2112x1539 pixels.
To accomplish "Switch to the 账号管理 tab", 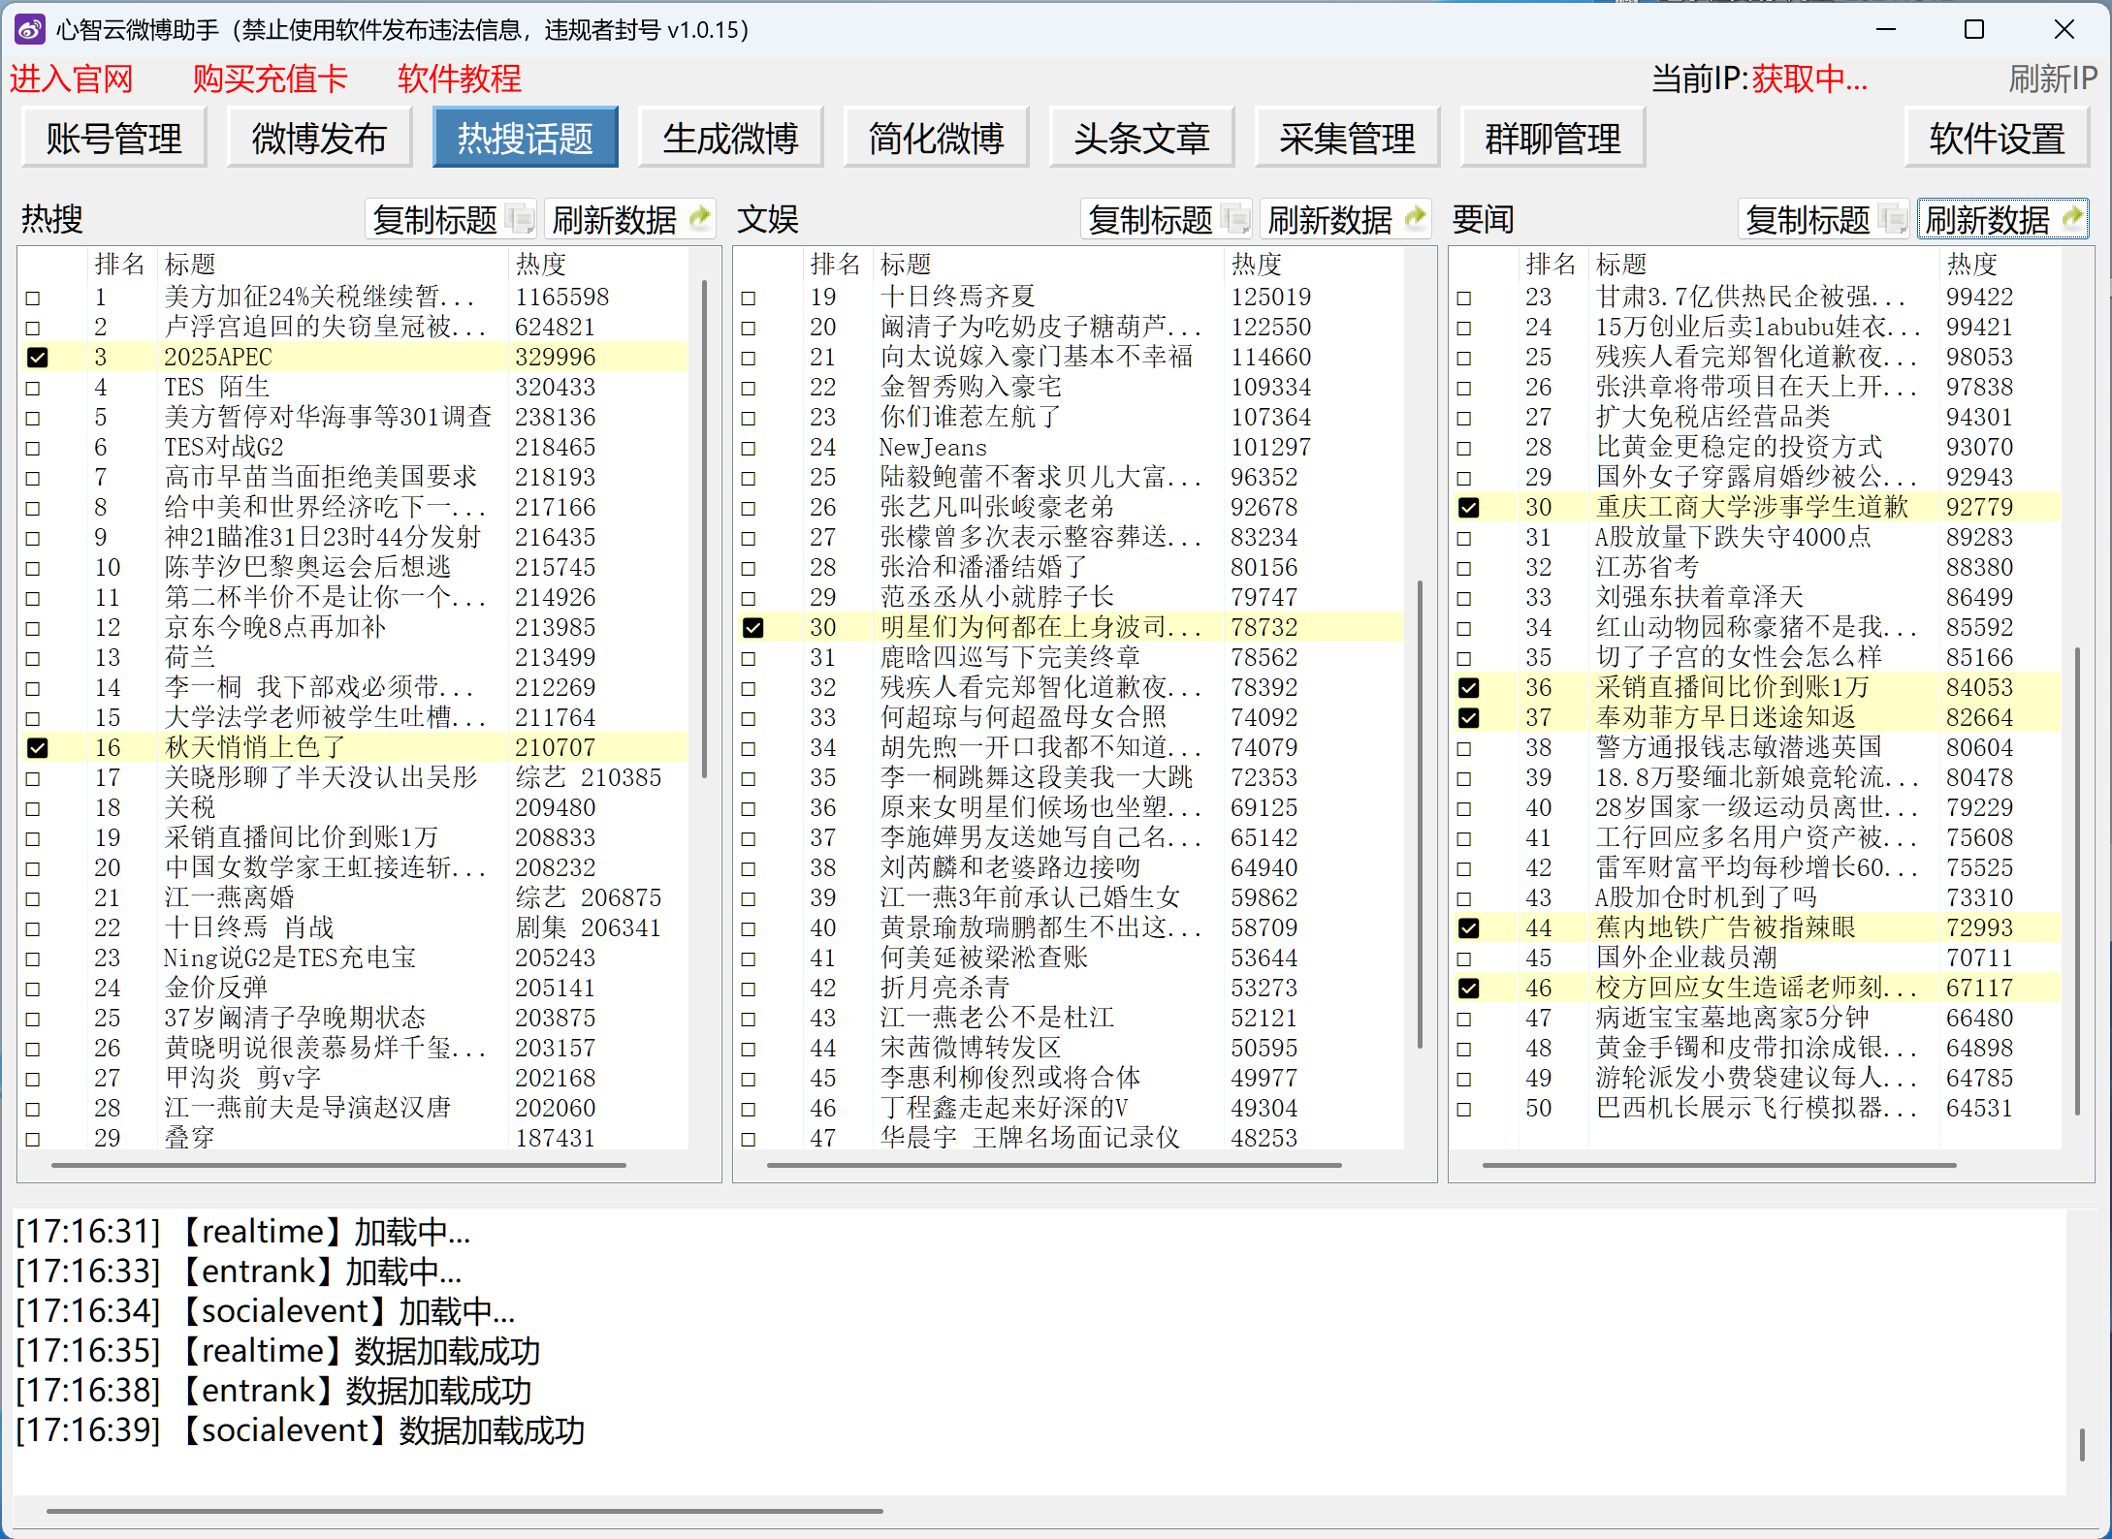I will pyautogui.click(x=114, y=139).
